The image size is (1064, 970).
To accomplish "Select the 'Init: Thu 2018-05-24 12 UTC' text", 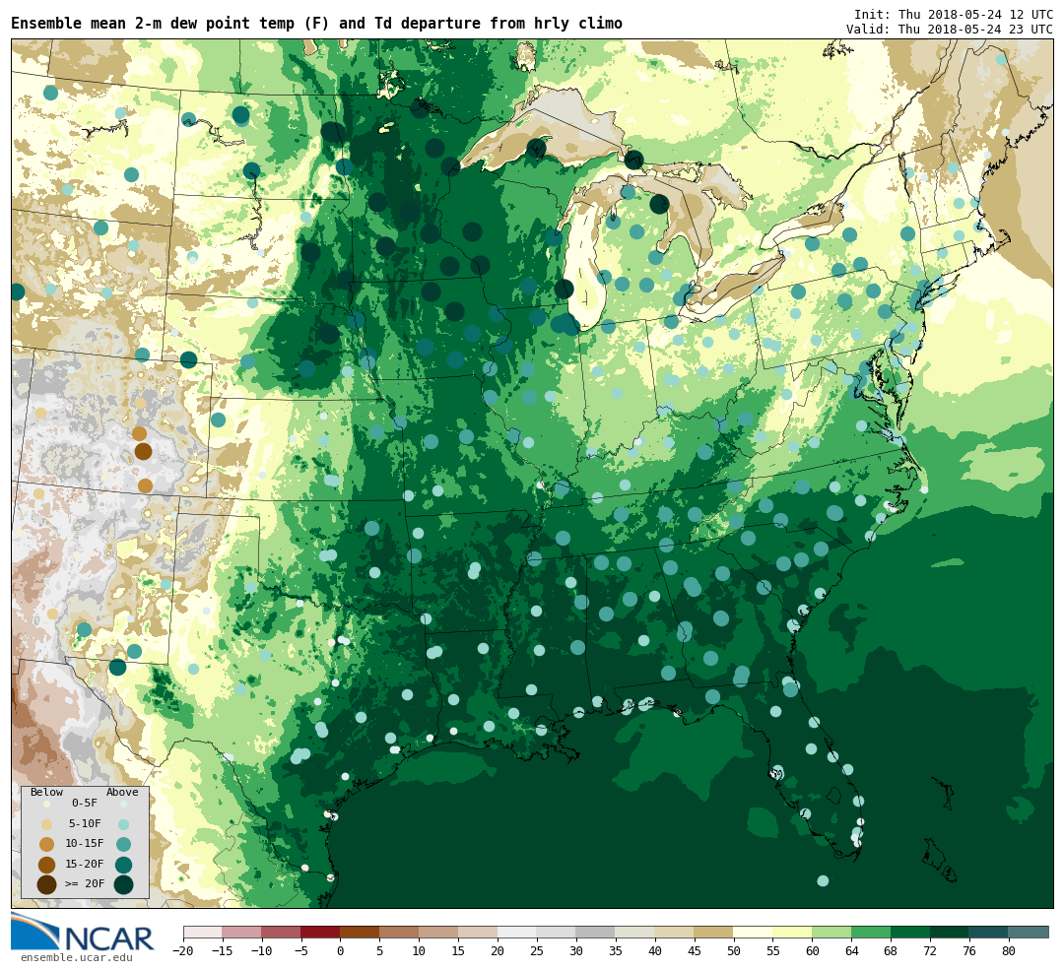I will pyautogui.click(x=954, y=14).
